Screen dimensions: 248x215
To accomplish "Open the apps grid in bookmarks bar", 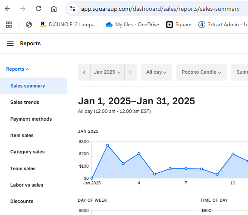I will point(9,25).
